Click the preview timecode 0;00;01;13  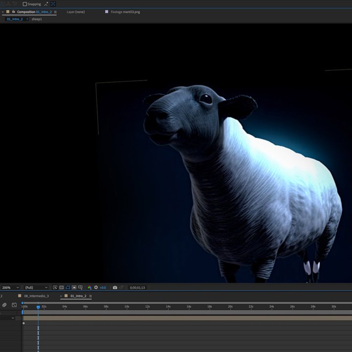point(137,287)
